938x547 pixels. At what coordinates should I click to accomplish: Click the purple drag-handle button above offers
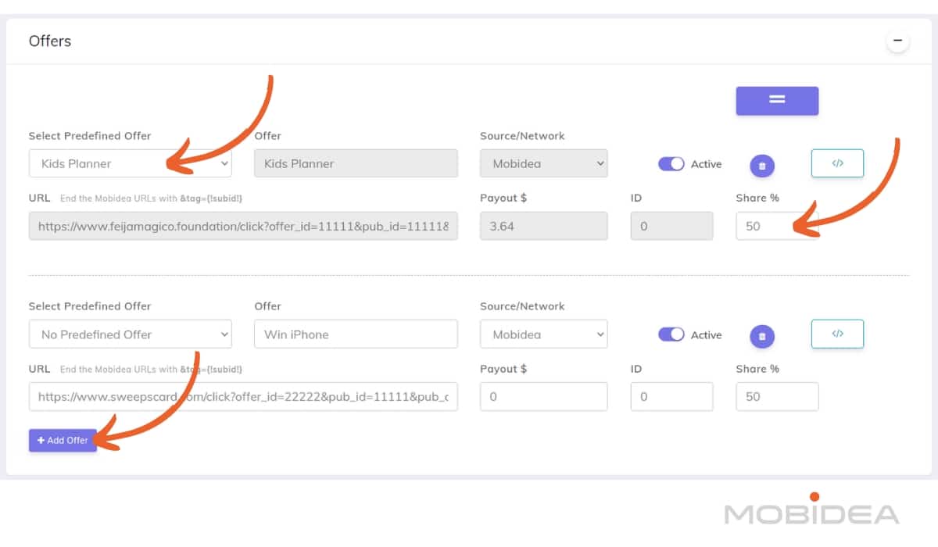[x=777, y=100]
